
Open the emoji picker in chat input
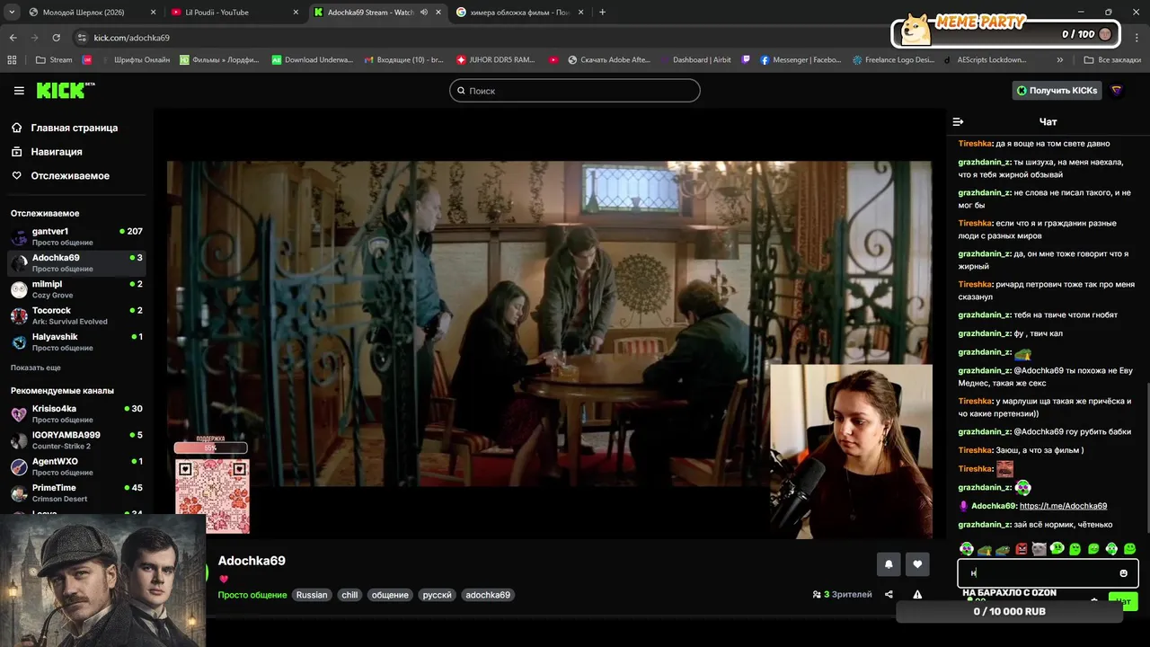[x=1123, y=572]
